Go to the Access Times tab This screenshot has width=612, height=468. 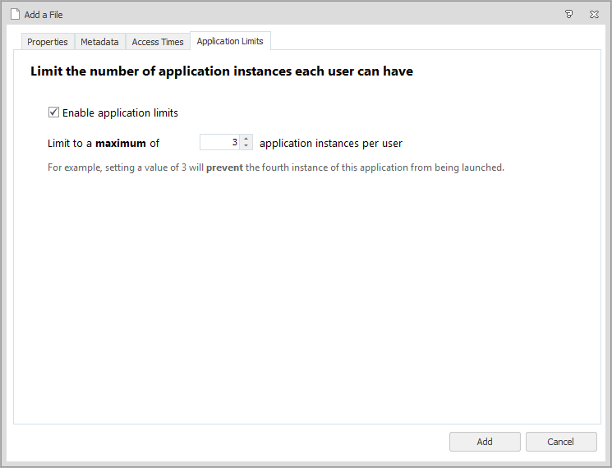point(158,42)
